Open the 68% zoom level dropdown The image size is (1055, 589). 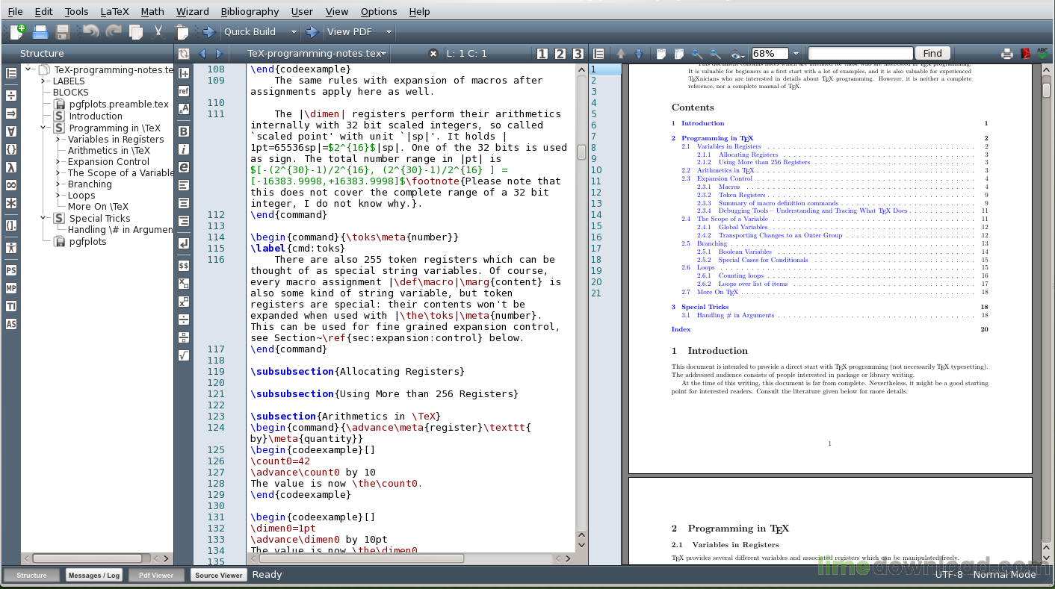(796, 54)
